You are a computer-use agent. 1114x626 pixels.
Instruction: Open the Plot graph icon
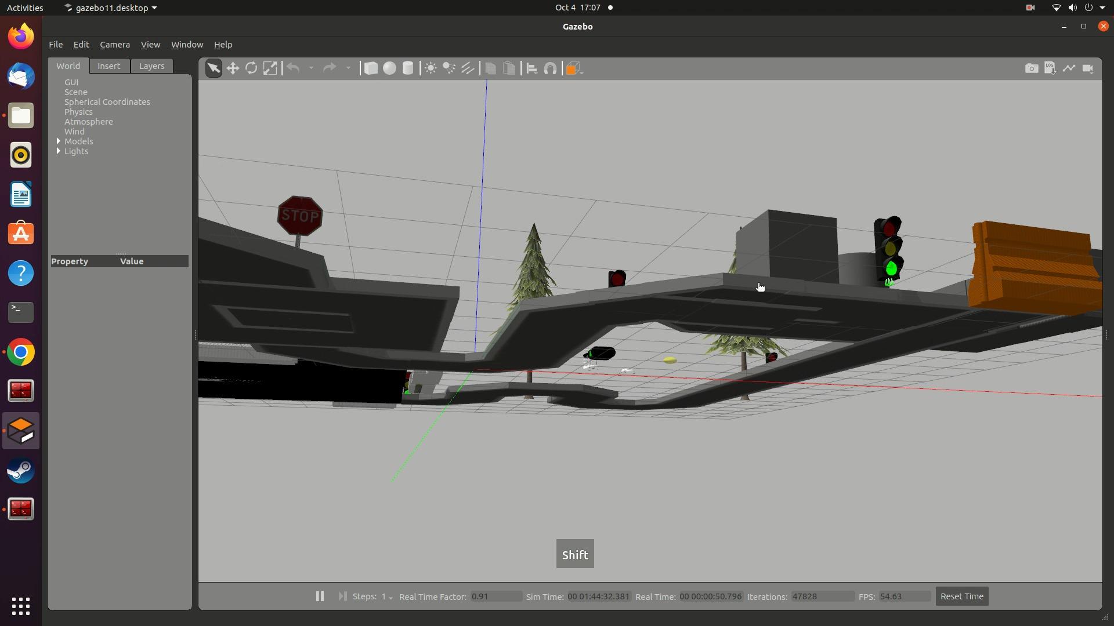point(1069,68)
